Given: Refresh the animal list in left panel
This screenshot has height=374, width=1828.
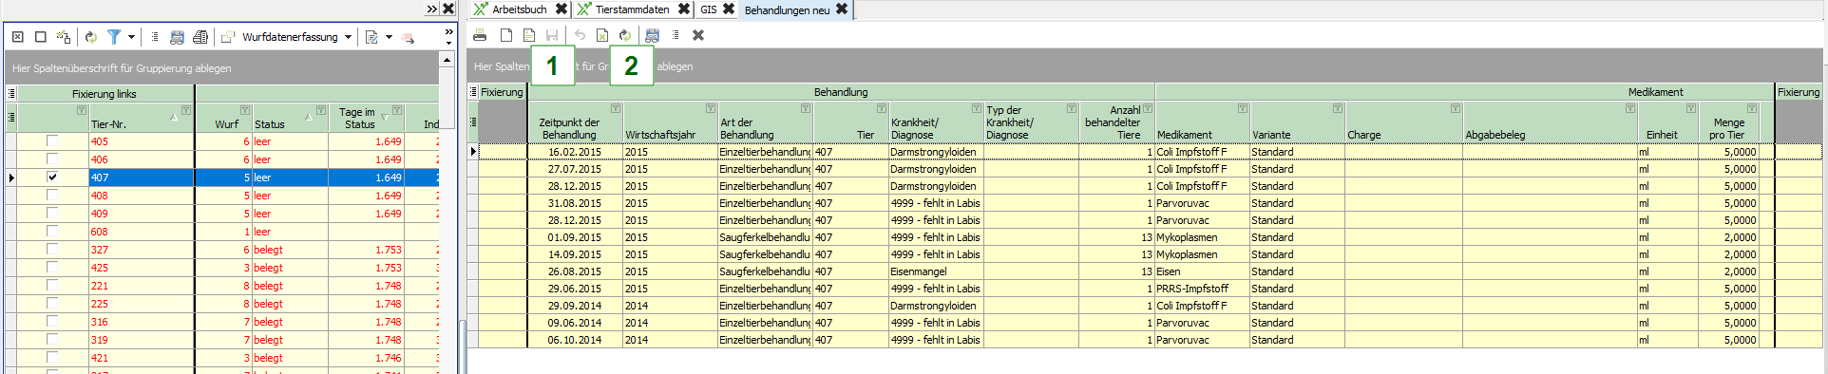Looking at the screenshot, I should 91,37.
